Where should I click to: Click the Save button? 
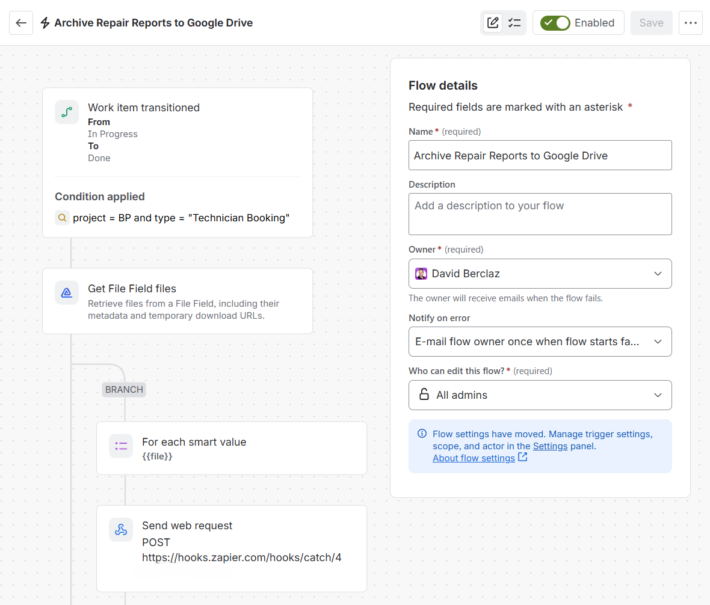651,23
